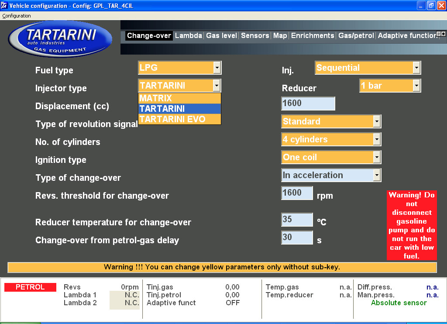Image resolution: width=447 pixels, height=324 pixels.
Task: Click the Ignition type label
Action: tap(61, 160)
